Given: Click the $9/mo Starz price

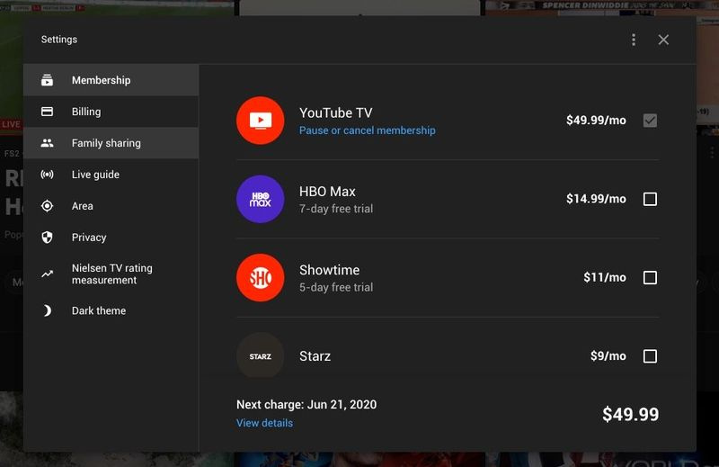Looking at the screenshot, I should point(608,356).
